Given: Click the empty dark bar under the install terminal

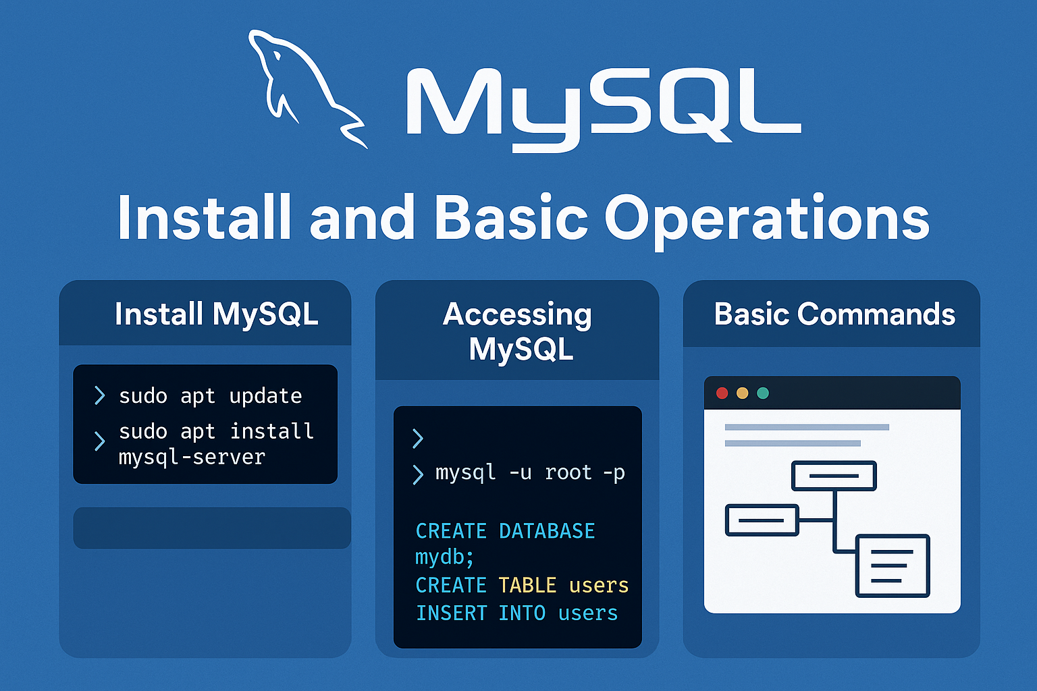Looking at the screenshot, I should coord(212,528).
